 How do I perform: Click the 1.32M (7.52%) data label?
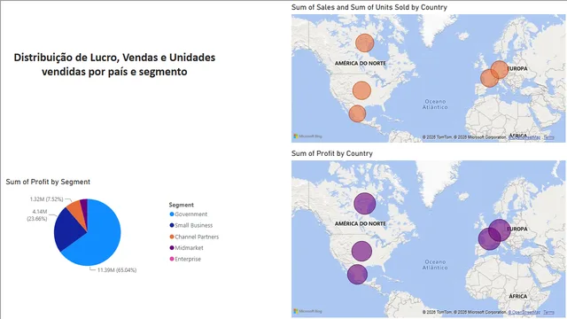tap(46, 199)
